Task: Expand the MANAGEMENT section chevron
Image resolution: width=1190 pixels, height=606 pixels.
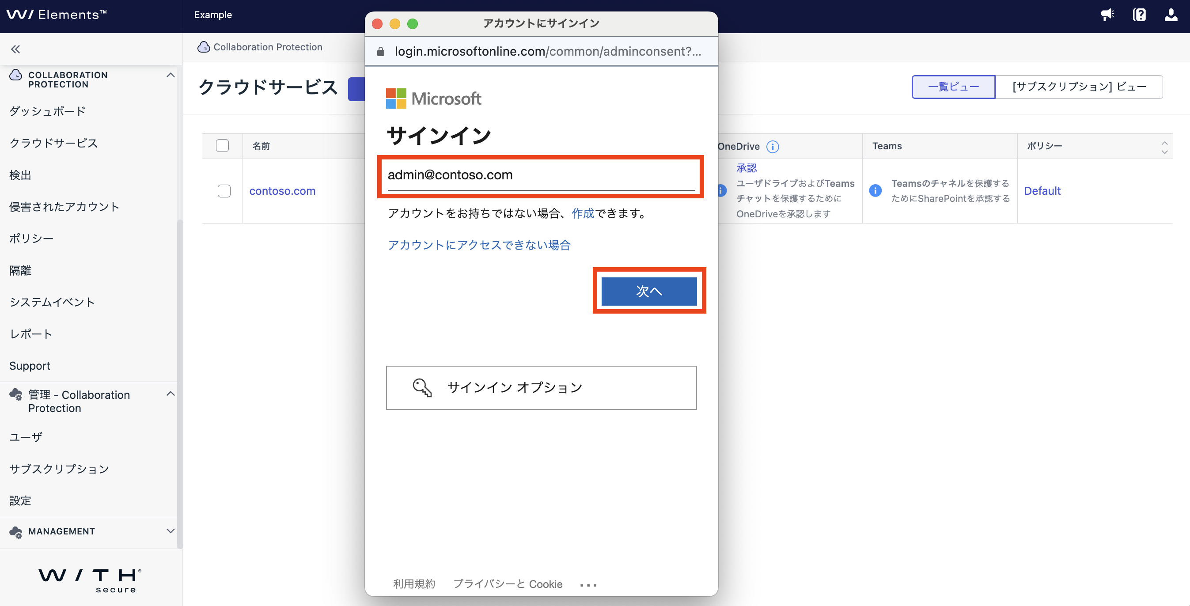Action: (x=171, y=531)
